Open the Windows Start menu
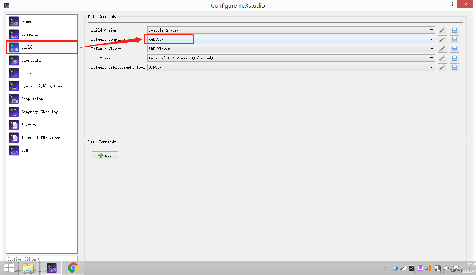Viewport: 476px width, 275px height. pos(9,268)
